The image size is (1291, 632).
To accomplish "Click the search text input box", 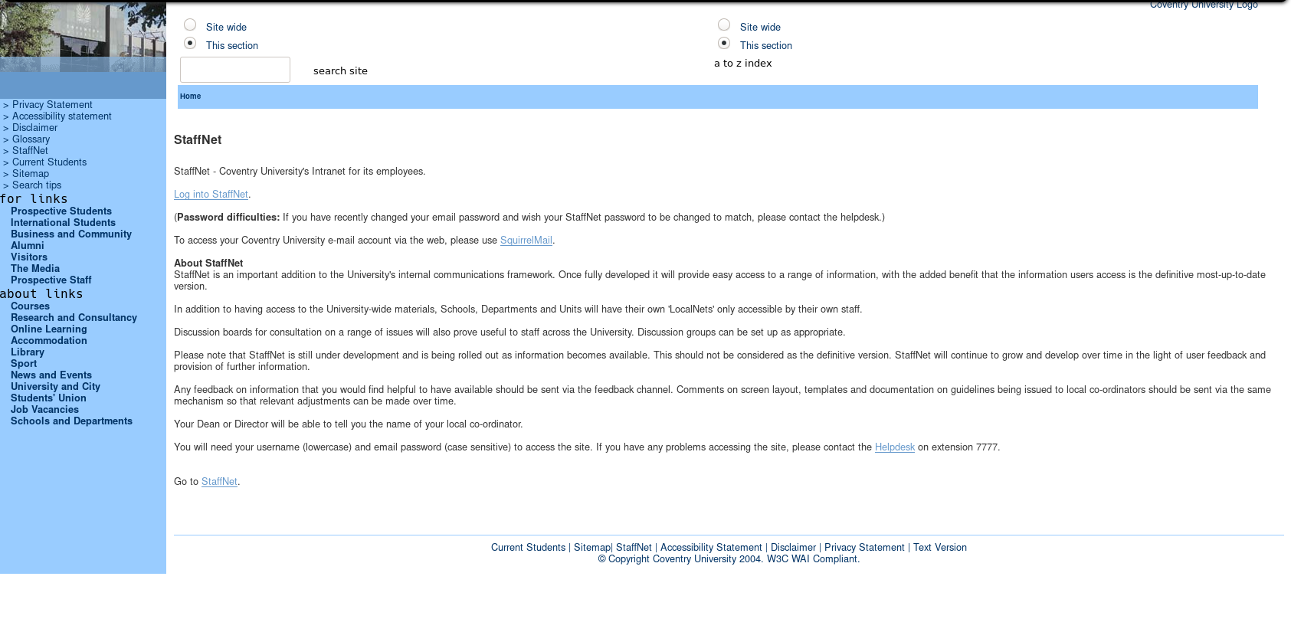I will (x=235, y=70).
